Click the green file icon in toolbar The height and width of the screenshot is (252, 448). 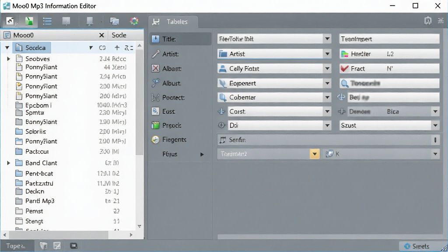(x=29, y=21)
